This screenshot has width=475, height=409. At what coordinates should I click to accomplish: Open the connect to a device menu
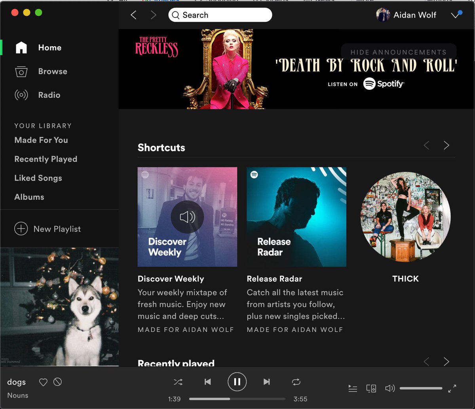371,388
